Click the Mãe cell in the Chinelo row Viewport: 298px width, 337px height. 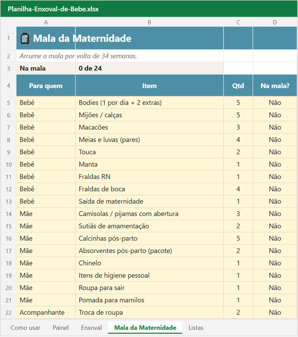[x=46, y=263]
